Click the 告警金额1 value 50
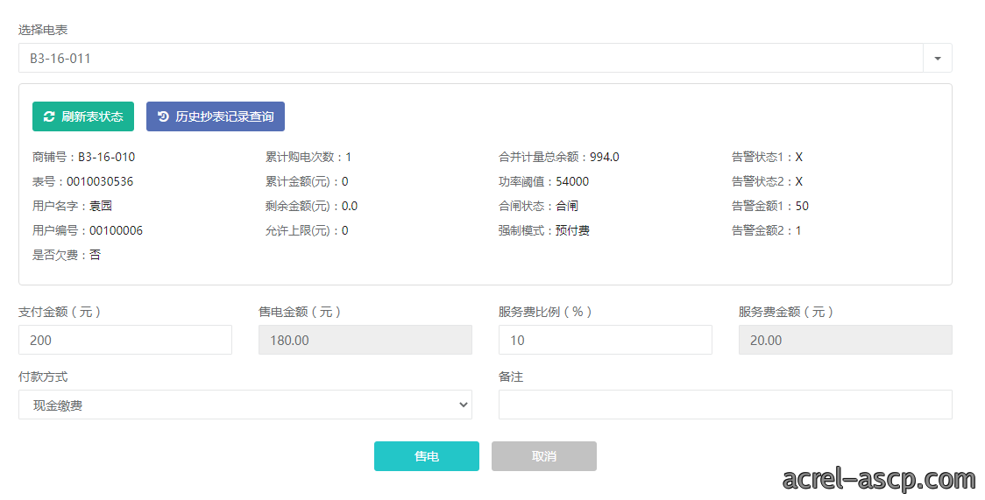 click(802, 207)
